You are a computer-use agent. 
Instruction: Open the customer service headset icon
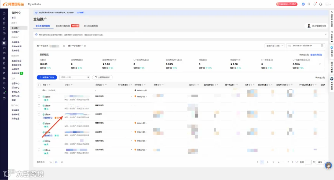click(x=321, y=4)
